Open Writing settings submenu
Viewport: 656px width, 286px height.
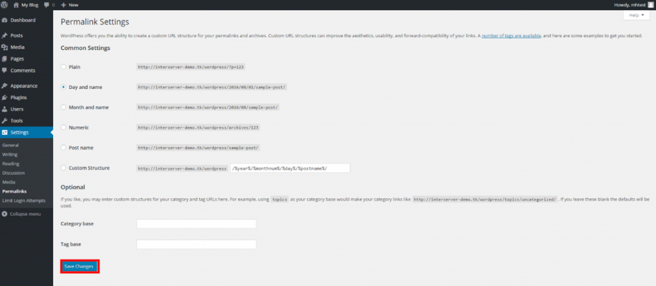click(10, 154)
